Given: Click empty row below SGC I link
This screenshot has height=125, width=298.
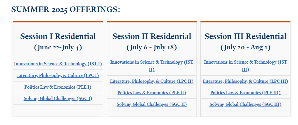Looking at the screenshot, I should [58, 110].
